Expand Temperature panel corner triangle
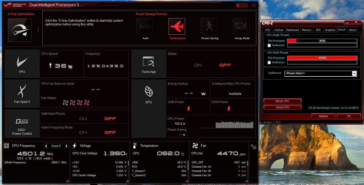Image resolution: width=364 pixels, height=185 pixels. [187, 181]
